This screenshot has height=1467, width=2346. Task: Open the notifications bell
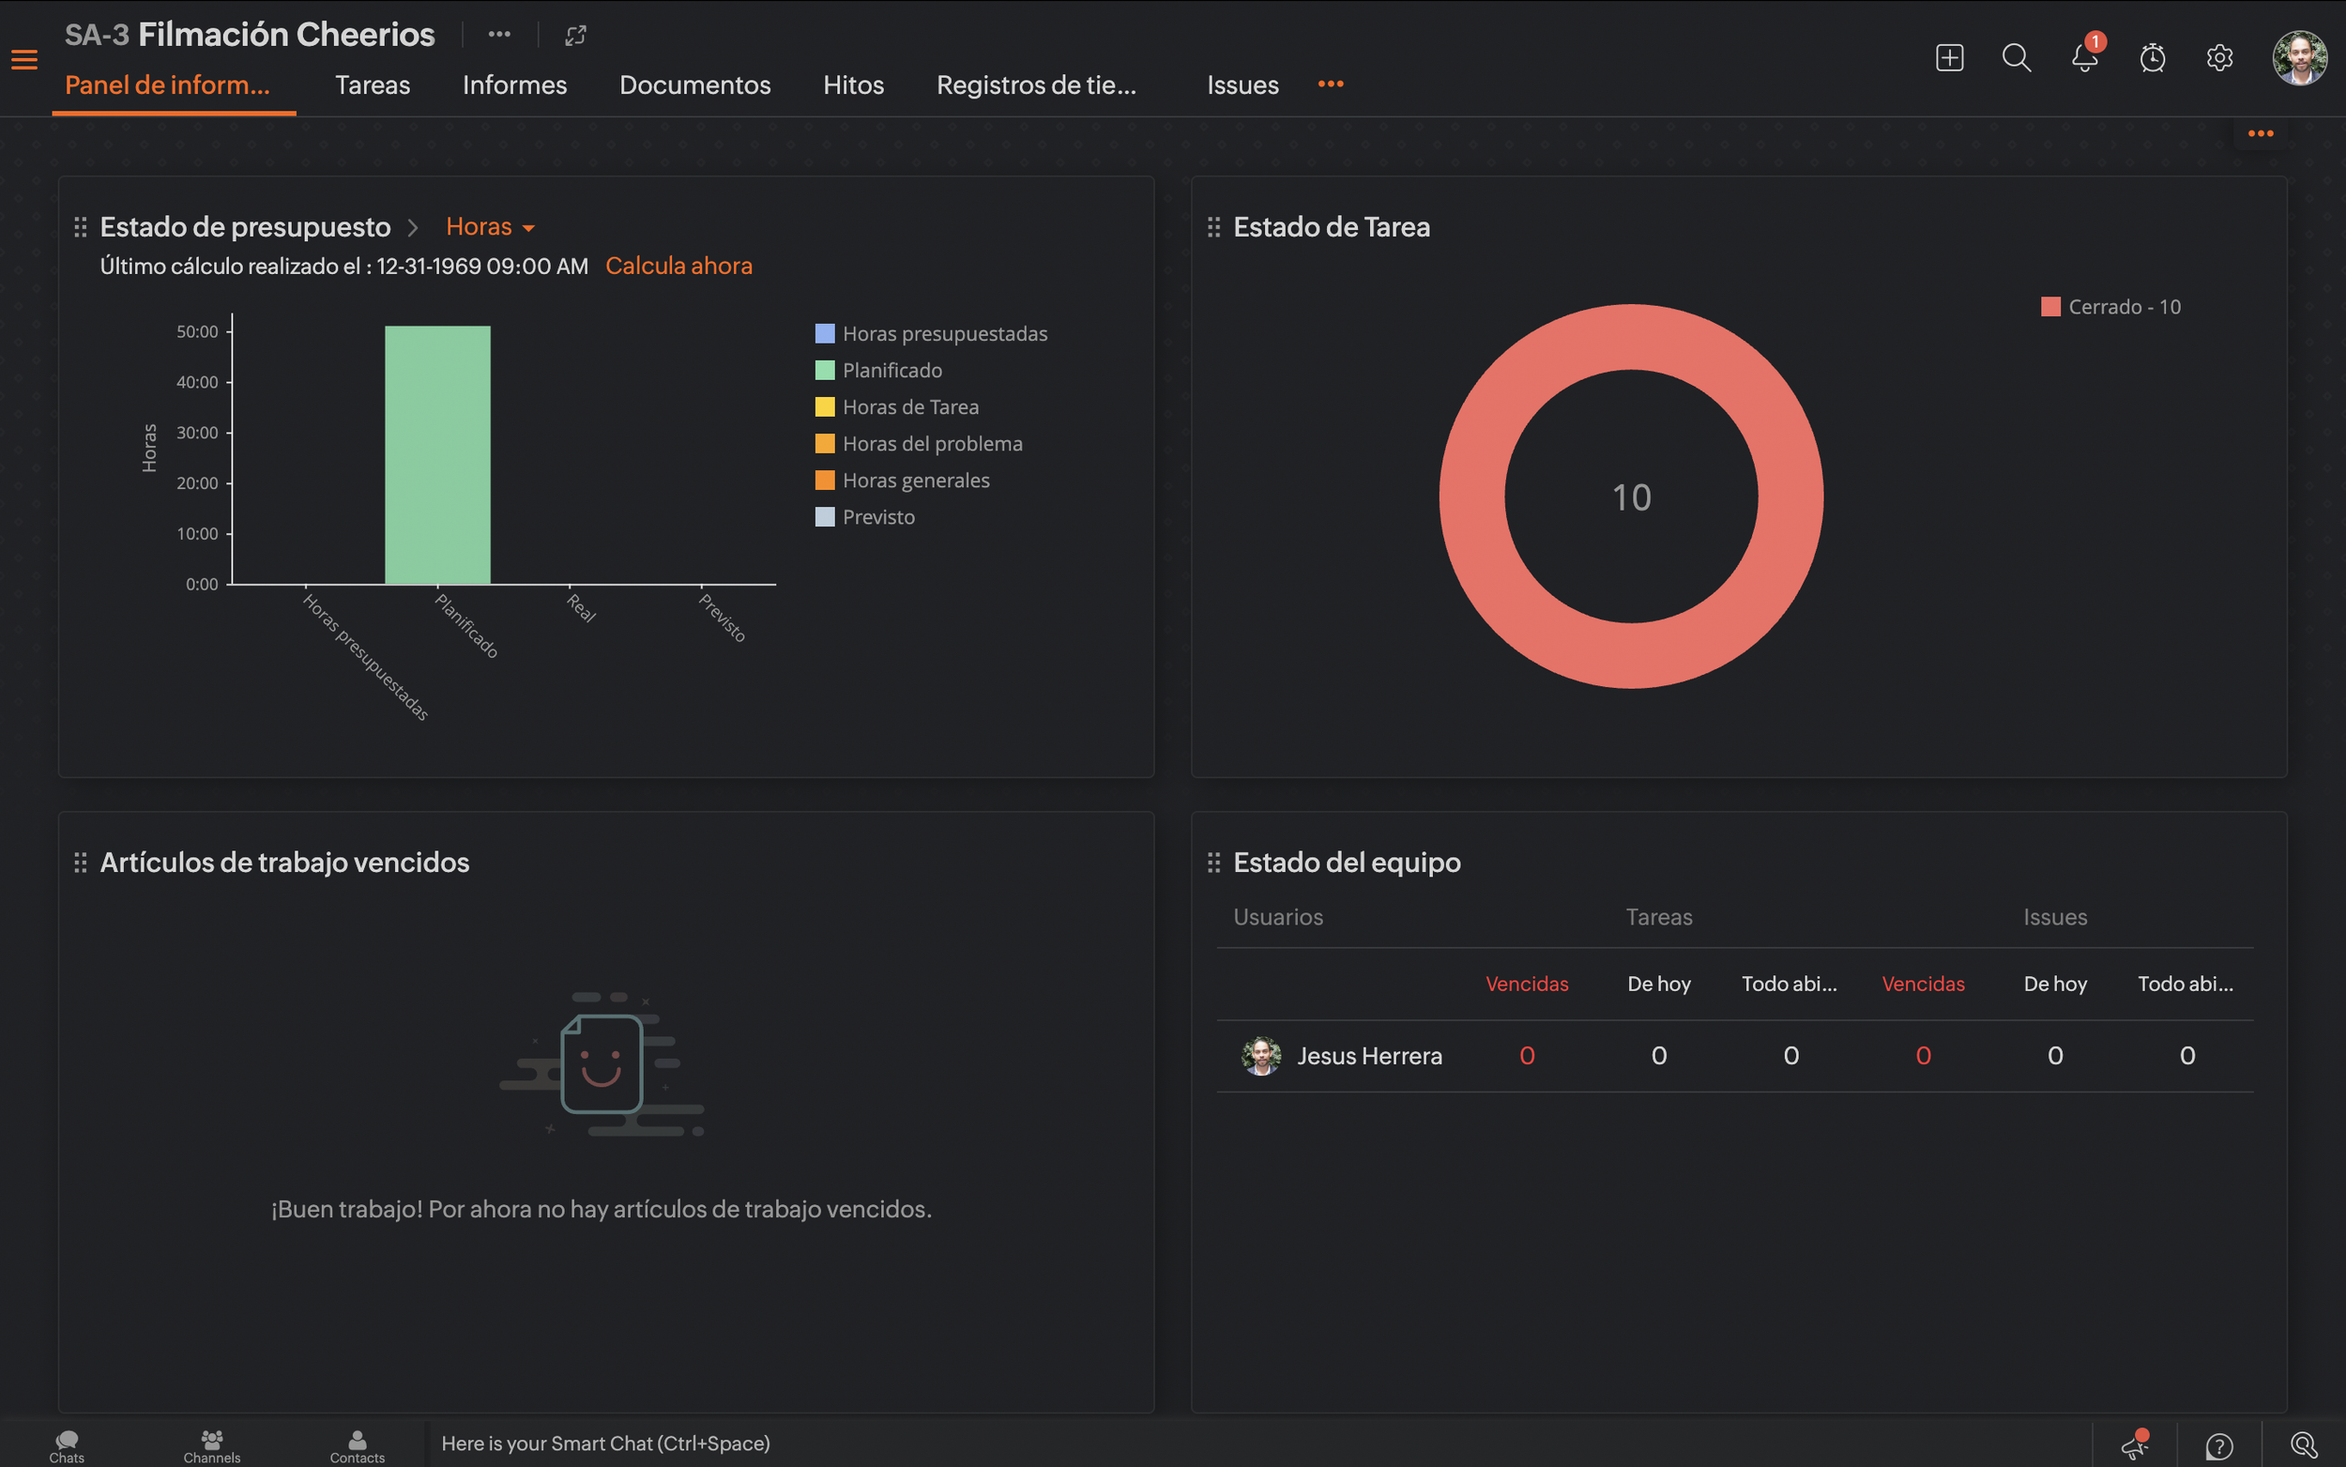tap(2084, 57)
